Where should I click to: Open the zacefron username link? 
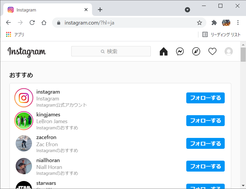point(46,137)
